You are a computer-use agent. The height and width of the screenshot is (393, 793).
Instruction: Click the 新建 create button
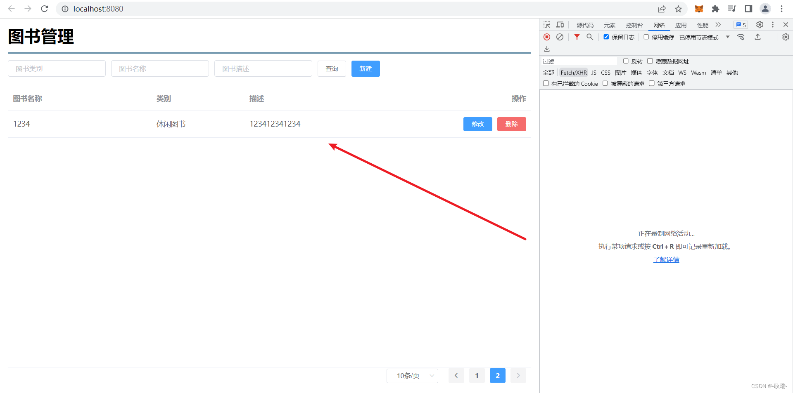[366, 68]
